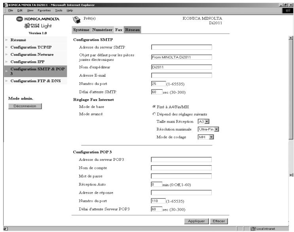Click the vertical scrollbar thumb

click(291, 89)
